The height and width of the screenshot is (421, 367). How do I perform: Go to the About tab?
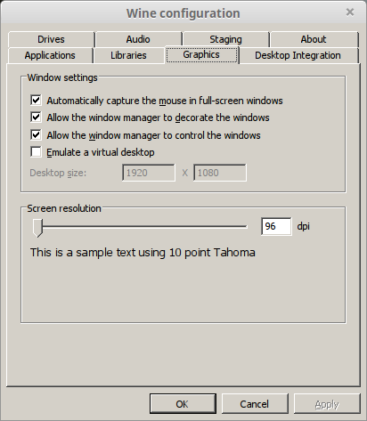314,39
